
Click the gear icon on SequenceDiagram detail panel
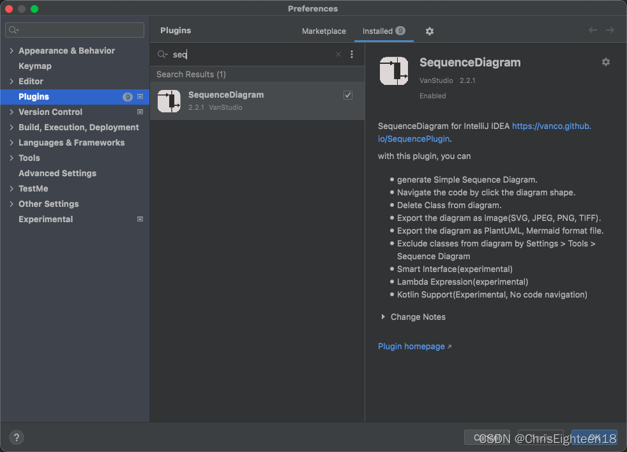pos(605,62)
